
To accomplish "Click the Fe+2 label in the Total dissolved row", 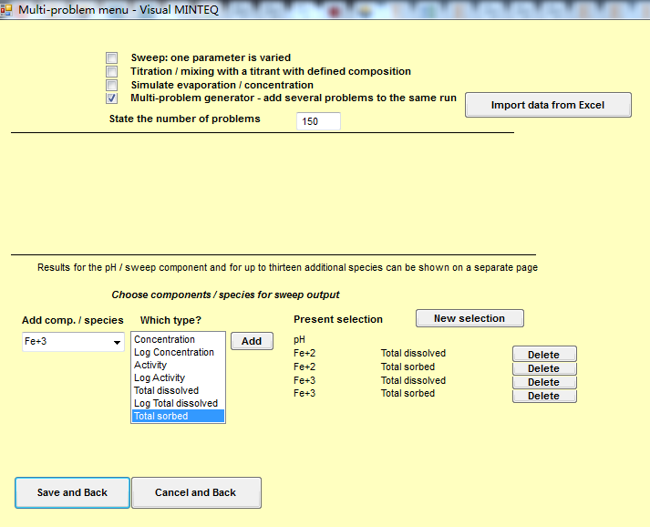I will [x=304, y=353].
